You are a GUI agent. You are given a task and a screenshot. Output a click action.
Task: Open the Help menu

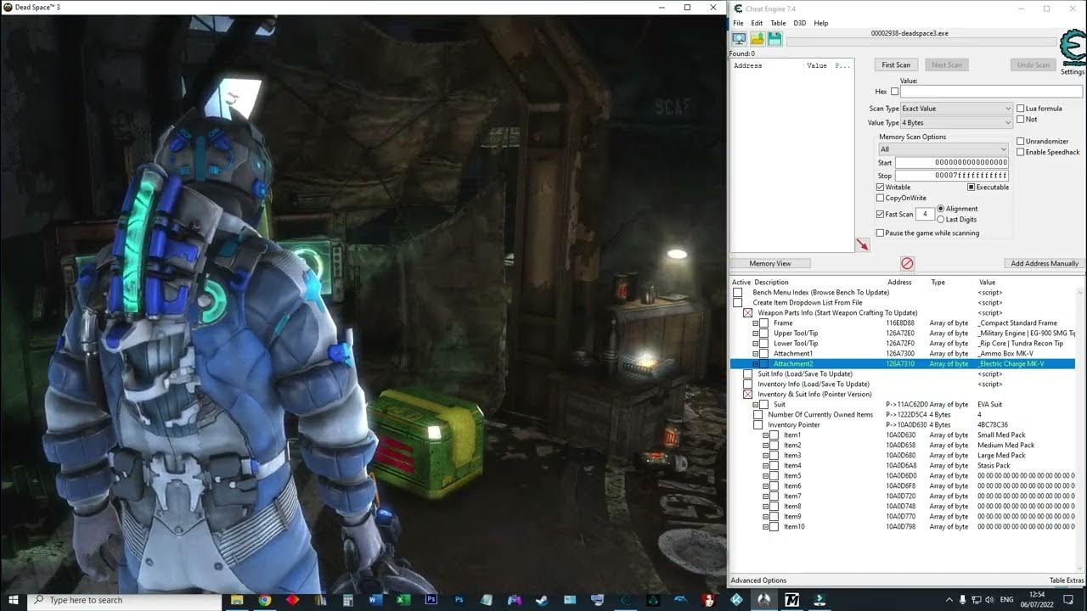point(821,23)
